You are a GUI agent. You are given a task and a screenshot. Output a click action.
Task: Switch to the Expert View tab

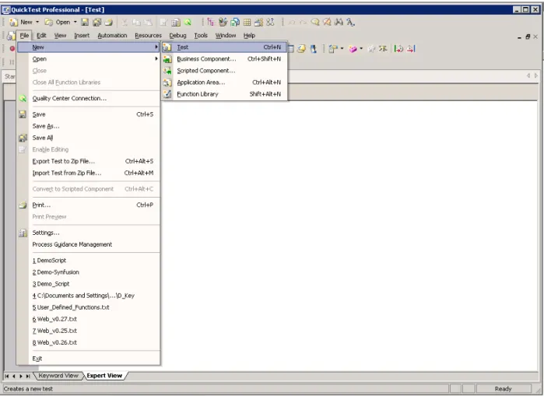(x=104, y=376)
